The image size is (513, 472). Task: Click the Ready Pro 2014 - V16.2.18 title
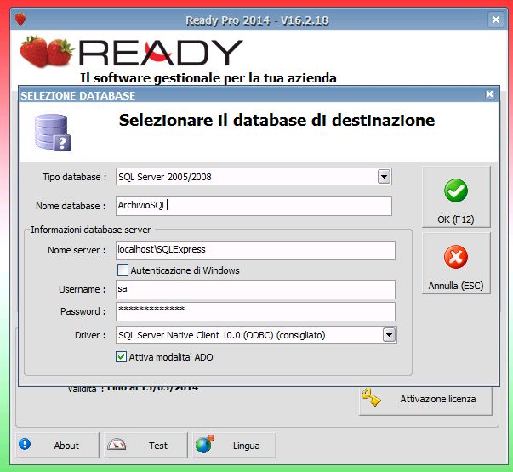coord(257,20)
